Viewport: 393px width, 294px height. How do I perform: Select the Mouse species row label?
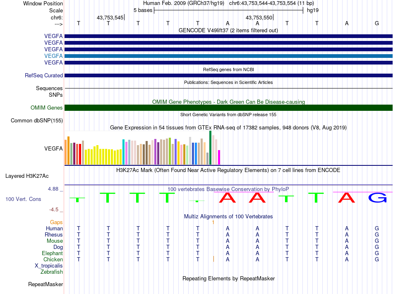point(55,241)
